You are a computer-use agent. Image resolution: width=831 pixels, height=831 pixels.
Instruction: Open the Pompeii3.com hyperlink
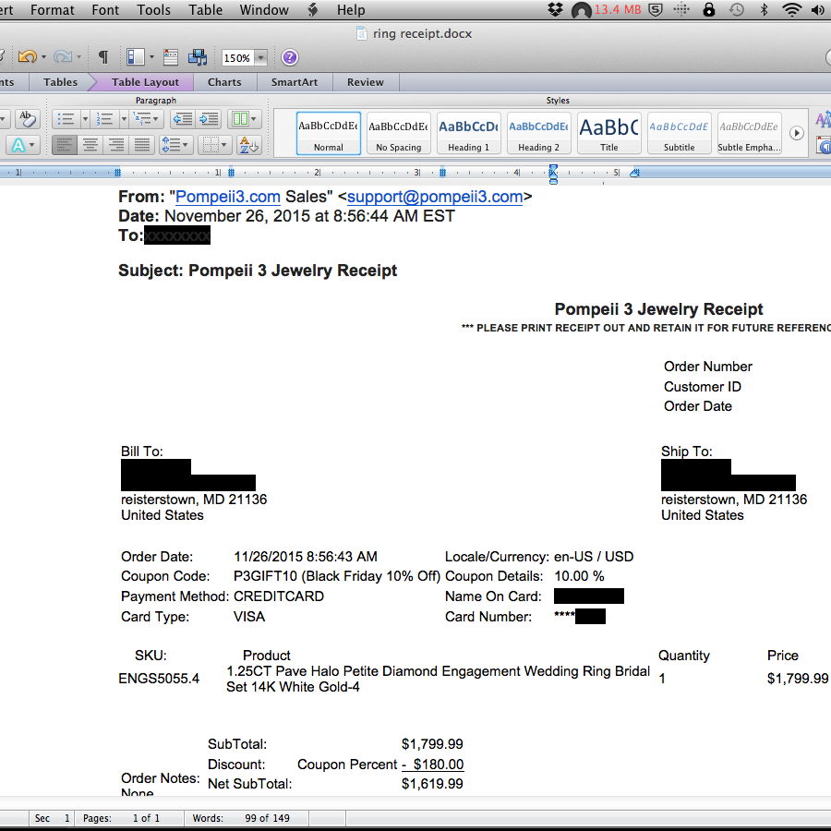227,197
